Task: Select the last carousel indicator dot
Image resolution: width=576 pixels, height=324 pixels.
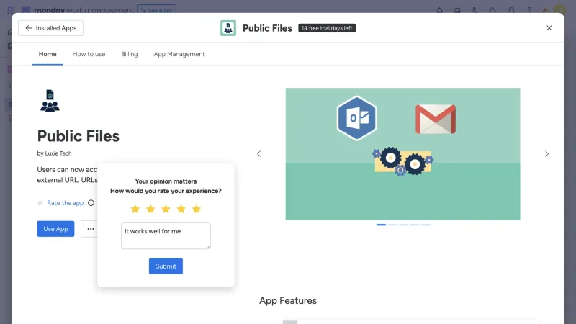Action: (x=426, y=225)
